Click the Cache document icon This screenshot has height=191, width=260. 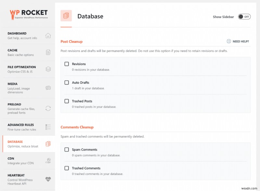48,52
